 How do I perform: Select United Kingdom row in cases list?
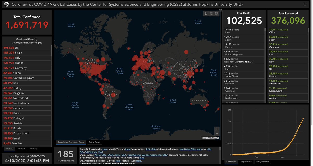click(x=27, y=78)
